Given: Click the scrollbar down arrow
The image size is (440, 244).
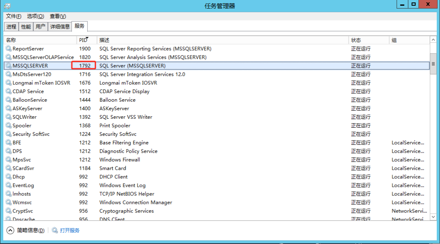Looking at the screenshot, I should 433,217.
